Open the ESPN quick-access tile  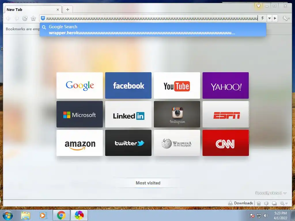click(226, 114)
